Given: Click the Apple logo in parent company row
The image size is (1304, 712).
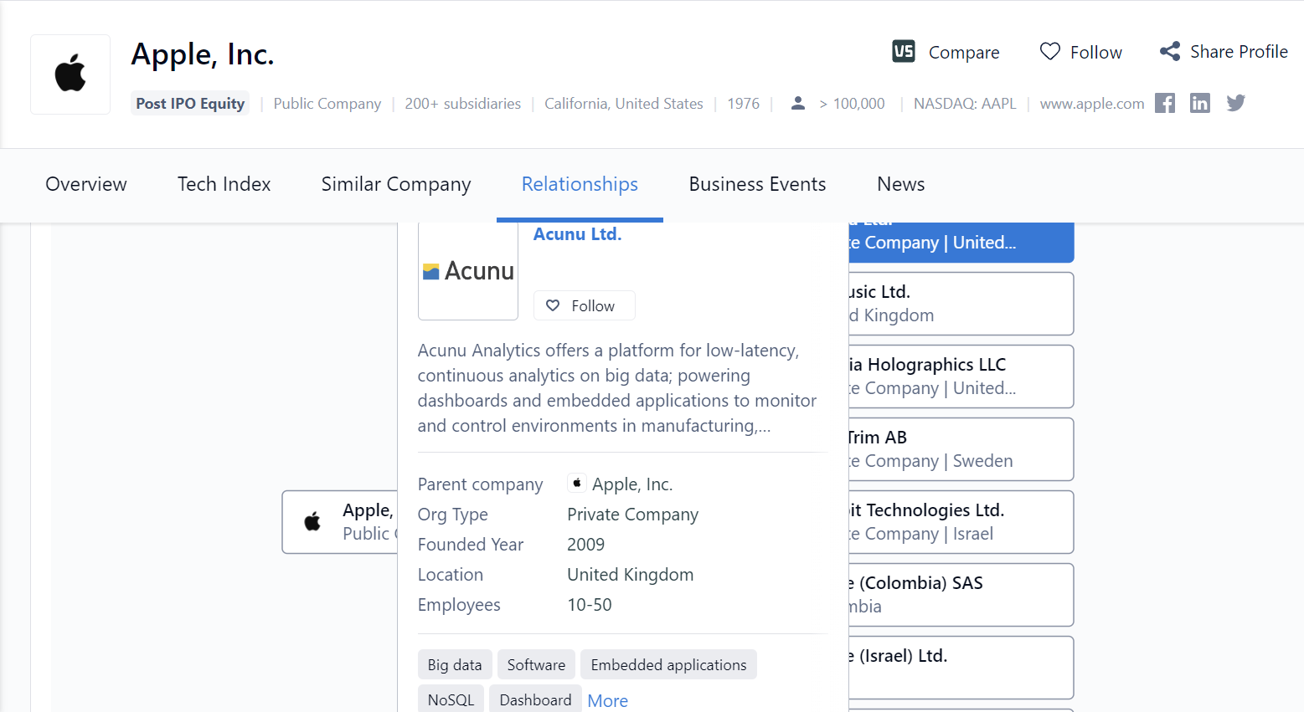Looking at the screenshot, I should pyautogui.click(x=577, y=483).
